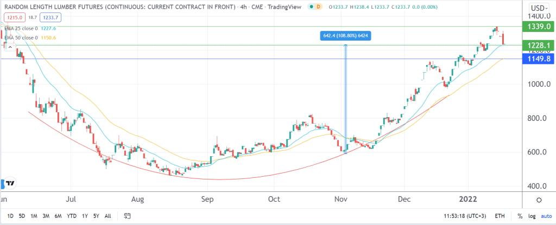
Task: Select the 6M date range
Action: (58, 216)
